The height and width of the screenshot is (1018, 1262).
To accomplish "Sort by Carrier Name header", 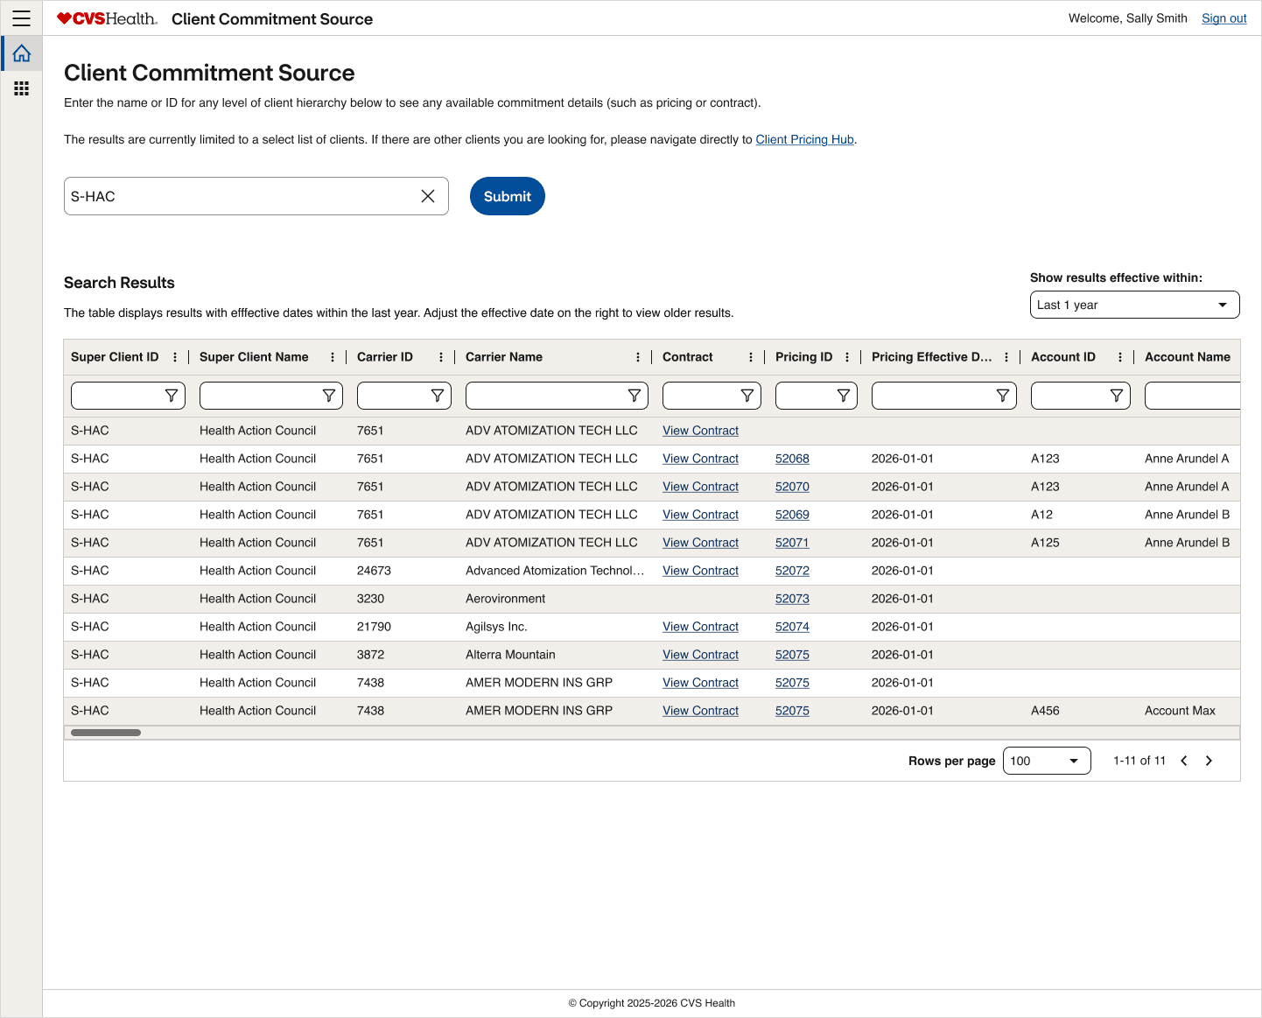I will pos(504,357).
